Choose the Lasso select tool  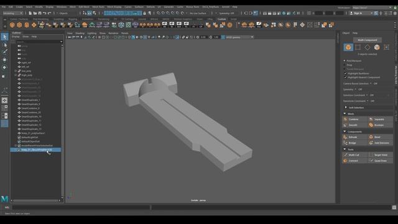pyautogui.click(x=4, y=45)
